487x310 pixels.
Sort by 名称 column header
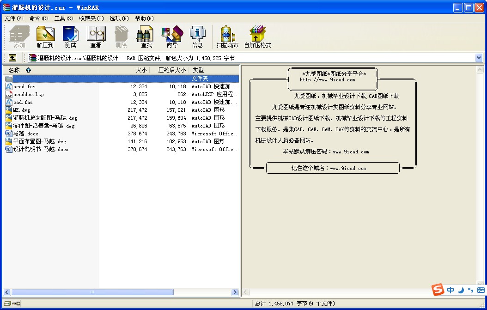tap(51, 70)
